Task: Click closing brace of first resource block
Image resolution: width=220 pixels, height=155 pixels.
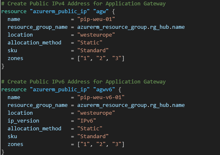Action: tap(3, 66)
